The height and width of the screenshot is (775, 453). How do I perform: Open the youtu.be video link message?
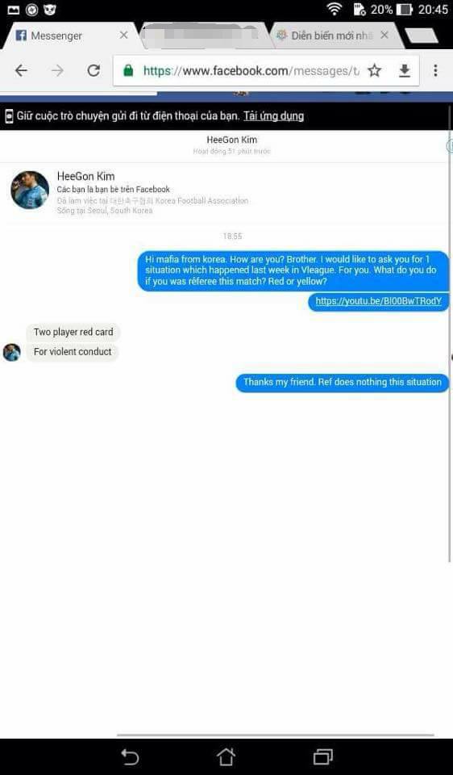pos(379,301)
